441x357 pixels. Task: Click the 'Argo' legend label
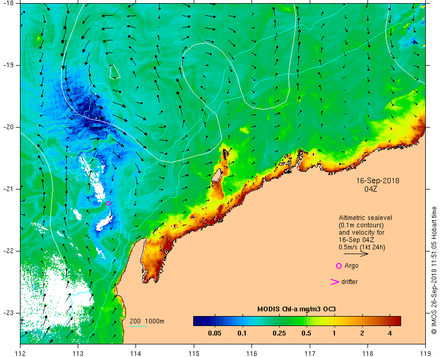(352, 266)
